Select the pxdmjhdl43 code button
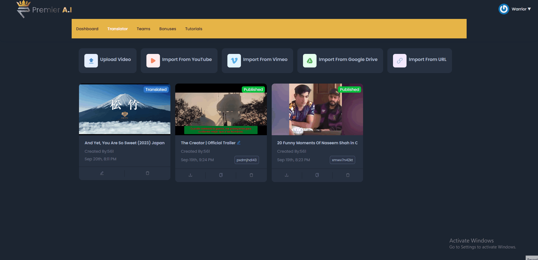Image resolution: width=538 pixels, height=260 pixels. [x=247, y=160]
